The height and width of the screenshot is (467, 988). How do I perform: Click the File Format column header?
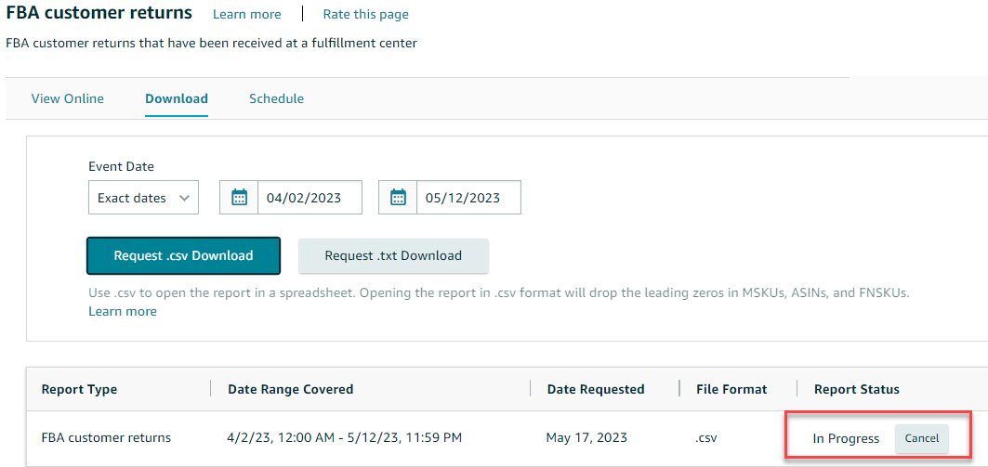click(x=731, y=389)
